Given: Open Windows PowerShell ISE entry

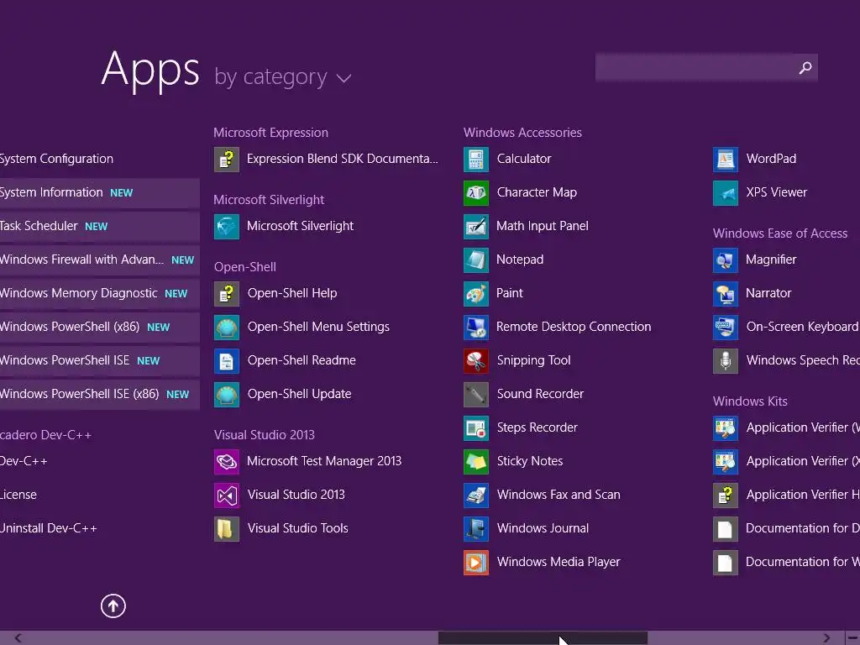Looking at the screenshot, I should tap(99, 361).
